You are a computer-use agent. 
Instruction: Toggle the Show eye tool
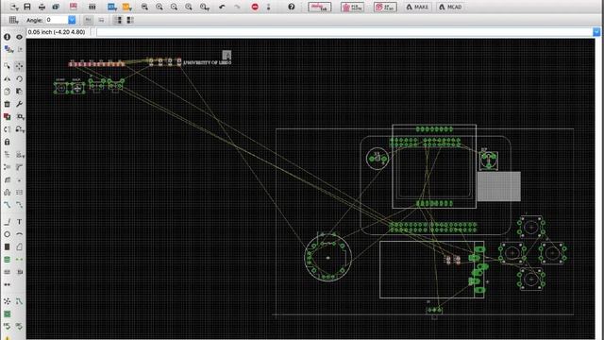pos(19,37)
